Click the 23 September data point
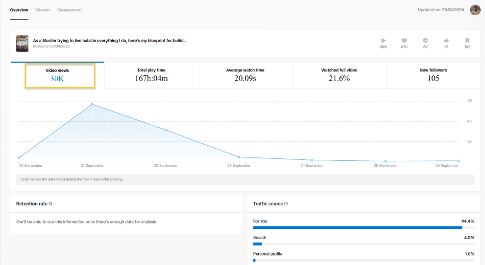485x265 pixels. pos(239,157)
